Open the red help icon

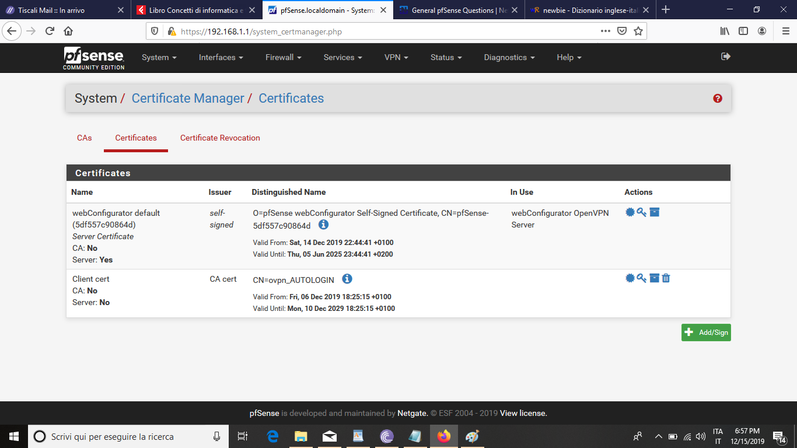point(718,99)
